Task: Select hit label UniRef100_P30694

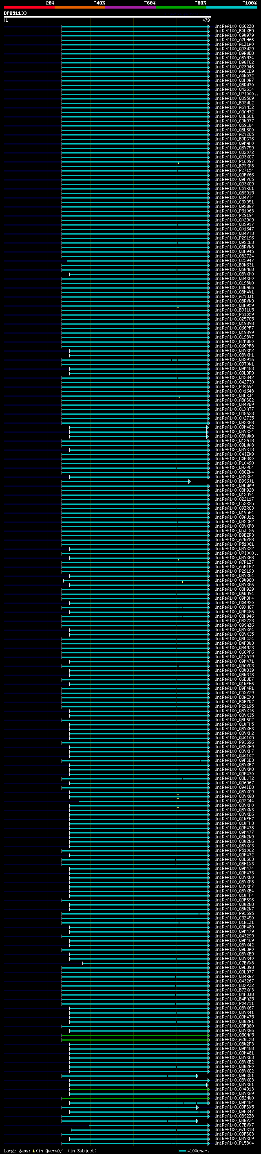Action: click(x=234, y=386)
